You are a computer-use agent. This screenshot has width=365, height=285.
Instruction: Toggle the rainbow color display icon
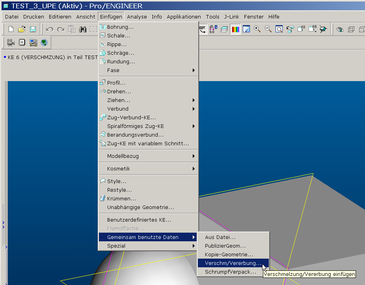pos(235,29)
